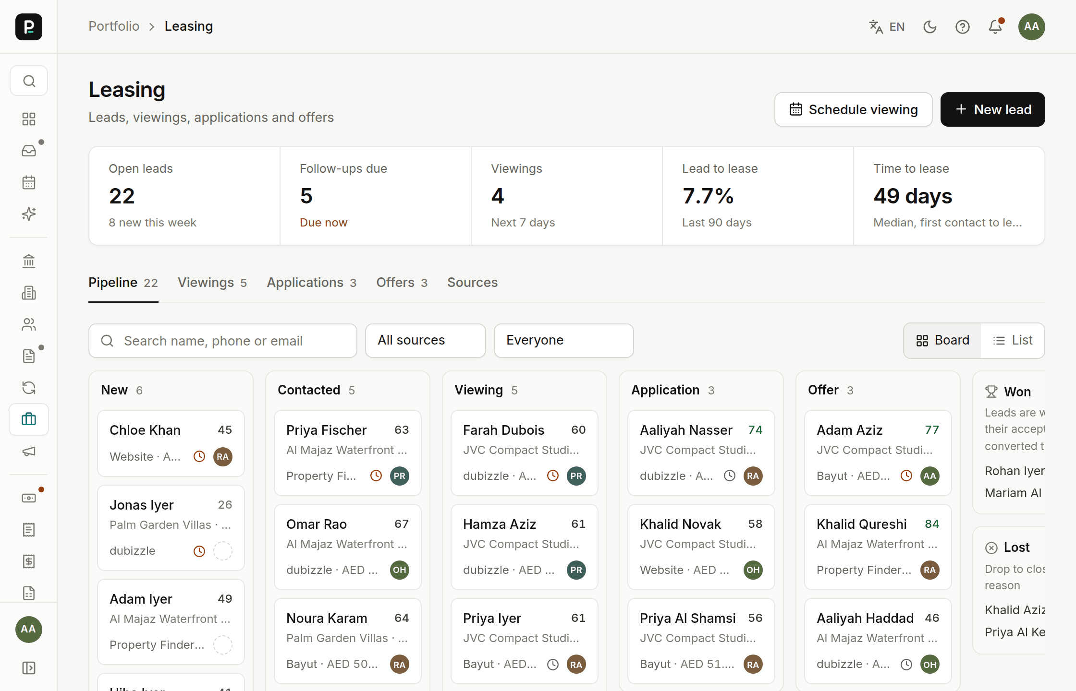Open the Aaliyah Nasser application card

point(701,453)
